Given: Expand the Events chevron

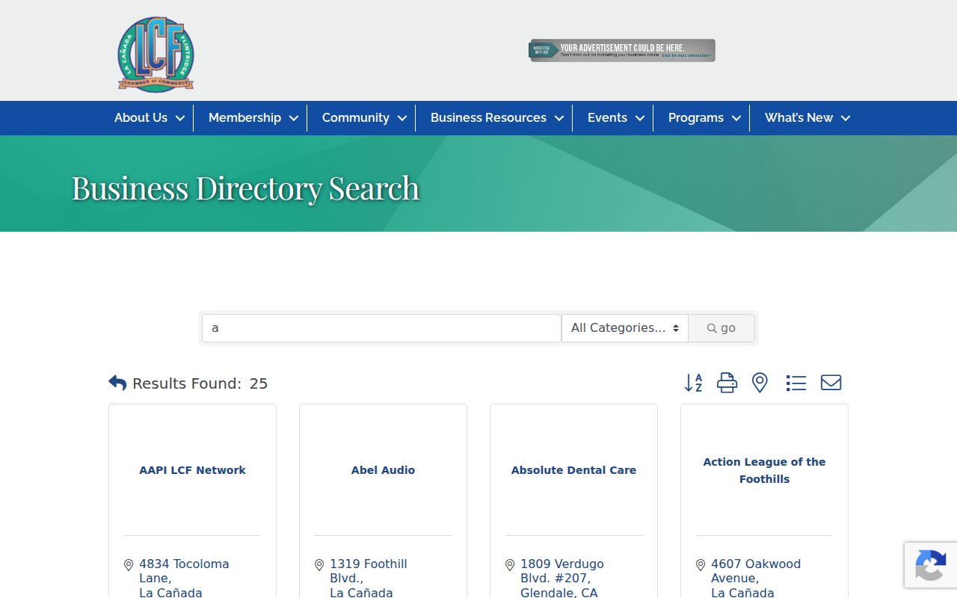Looking at the screenshot, I should pyautogui.click(x=640, y=118).
